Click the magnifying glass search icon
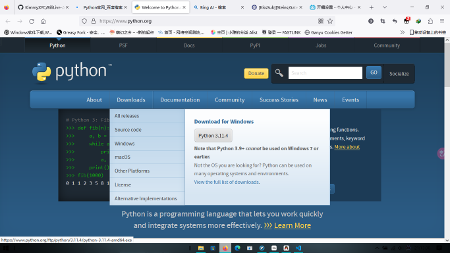 279,73
